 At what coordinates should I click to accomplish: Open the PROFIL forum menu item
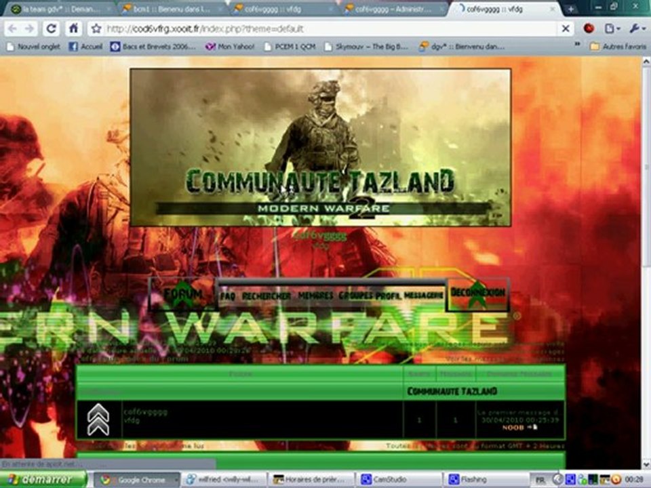[388, 296]
